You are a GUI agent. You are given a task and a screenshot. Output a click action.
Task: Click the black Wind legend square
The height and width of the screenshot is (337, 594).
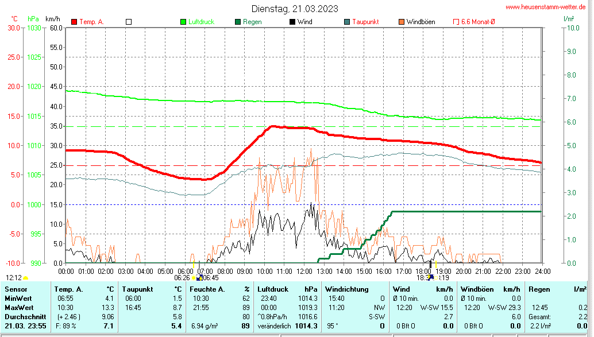(x=292, y=22)
